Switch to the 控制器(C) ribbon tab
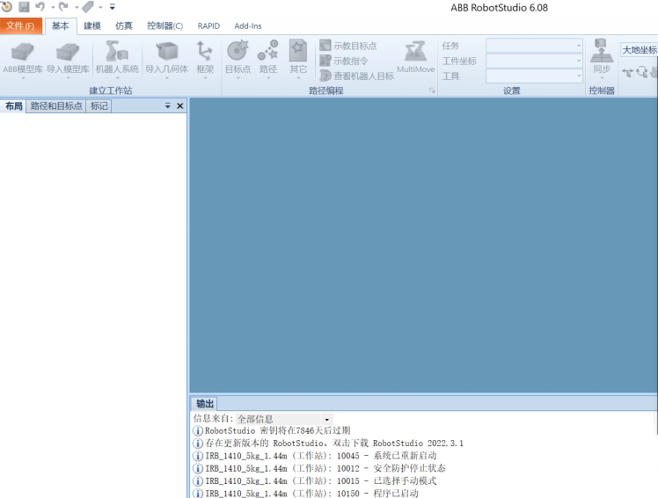 [164, 26]
